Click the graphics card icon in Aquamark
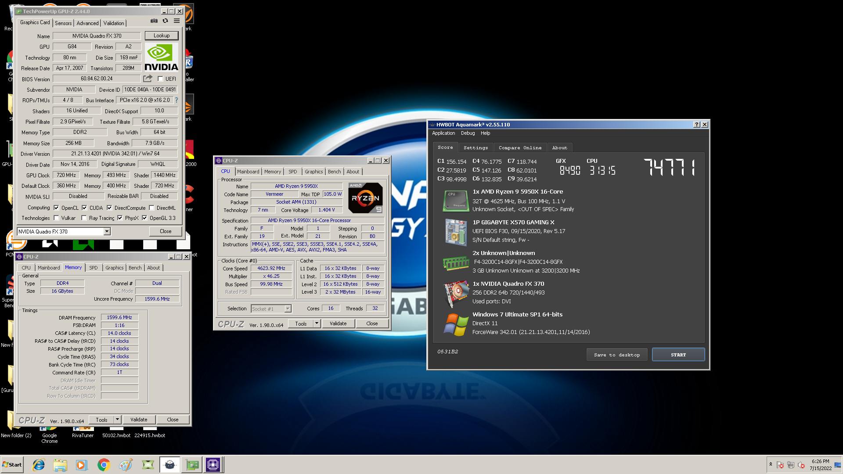The height and width of the screenshot is (474, 843). (456, 294)
